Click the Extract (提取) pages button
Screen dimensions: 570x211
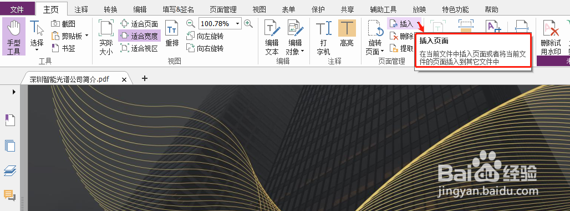pos(401,48)
